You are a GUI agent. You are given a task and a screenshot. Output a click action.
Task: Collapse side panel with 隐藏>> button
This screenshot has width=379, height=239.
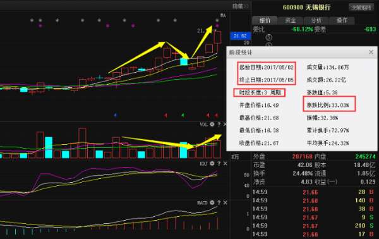(x=240, y=6)
